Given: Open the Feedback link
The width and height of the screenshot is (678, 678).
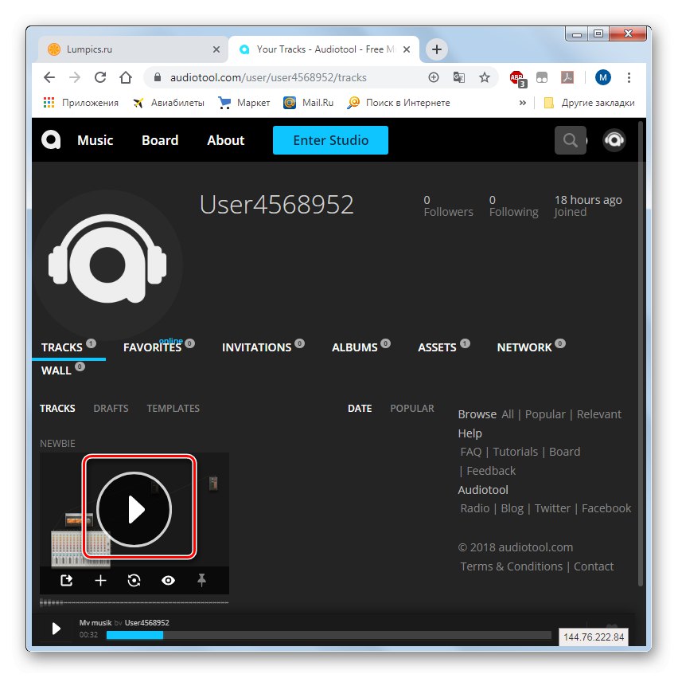Looking at the screenshot, I should (491, 471).
